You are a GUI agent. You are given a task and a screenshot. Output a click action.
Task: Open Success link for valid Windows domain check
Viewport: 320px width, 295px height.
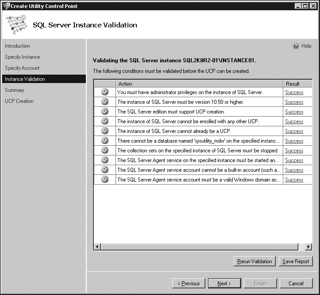(294, 180)
